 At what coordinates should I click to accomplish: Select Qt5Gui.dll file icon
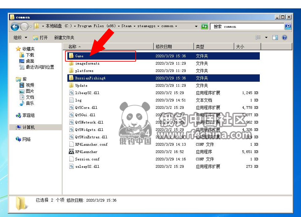(x=71, y=115)
